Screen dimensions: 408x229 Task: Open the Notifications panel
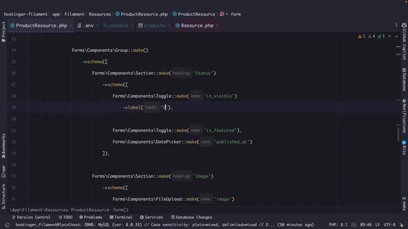(404, 116)
